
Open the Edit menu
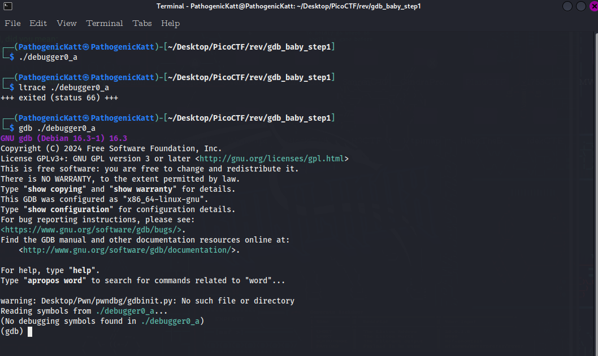38,23
